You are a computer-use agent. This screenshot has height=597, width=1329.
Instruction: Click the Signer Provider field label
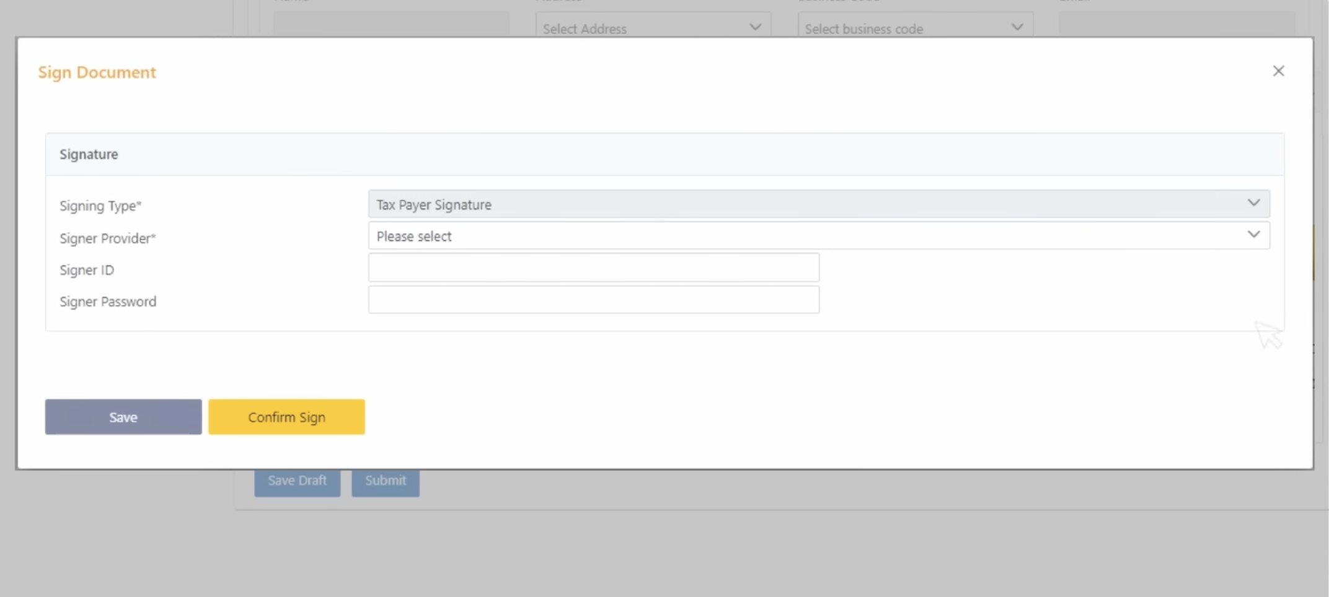click(107, 238)
